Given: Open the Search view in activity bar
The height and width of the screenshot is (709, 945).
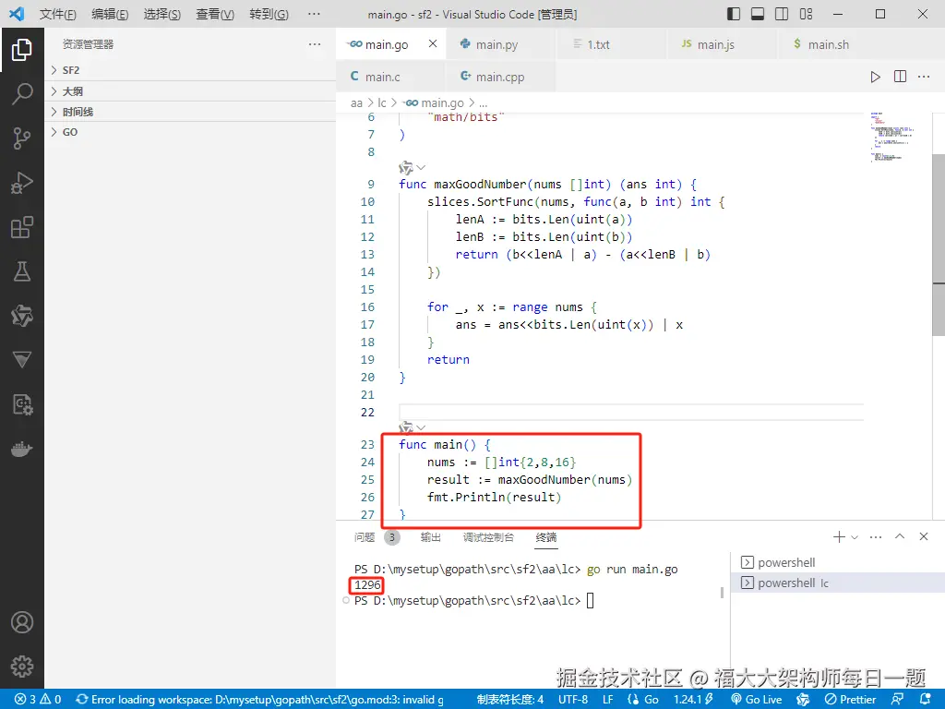Looking at the screenshot, I should point(22,94).
